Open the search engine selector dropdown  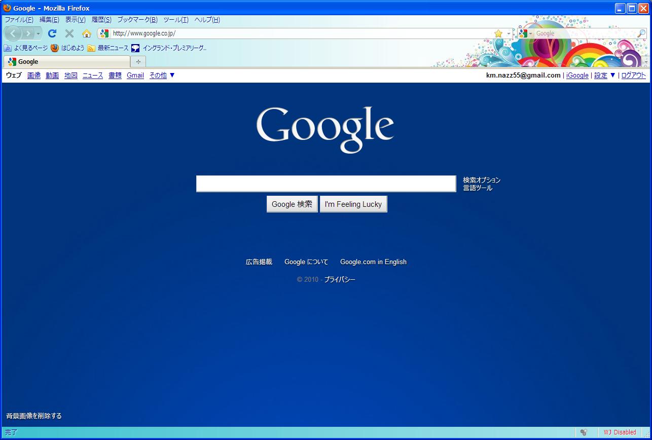(526, 33)
